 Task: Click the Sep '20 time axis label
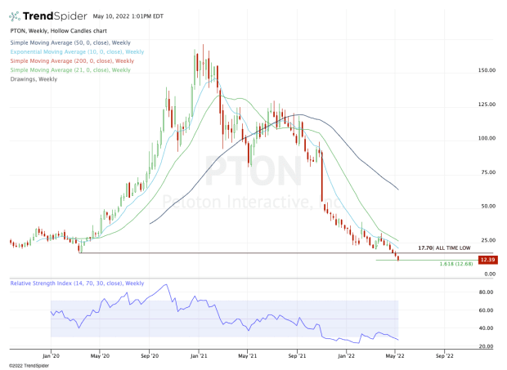150,356
